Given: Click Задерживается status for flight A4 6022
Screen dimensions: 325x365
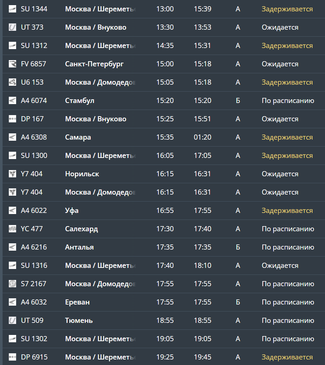Looking at the screenshot, I should [x=287, y=211].
